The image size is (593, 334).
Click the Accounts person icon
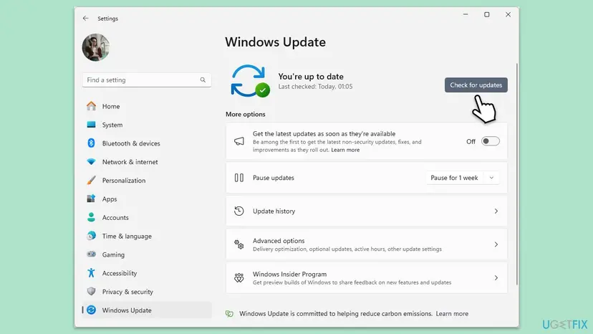point(91,217)
